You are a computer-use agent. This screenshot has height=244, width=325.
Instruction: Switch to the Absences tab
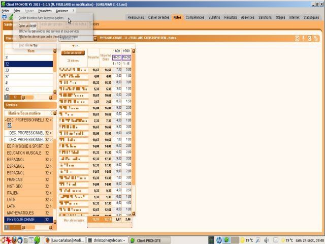pos(247,17)
